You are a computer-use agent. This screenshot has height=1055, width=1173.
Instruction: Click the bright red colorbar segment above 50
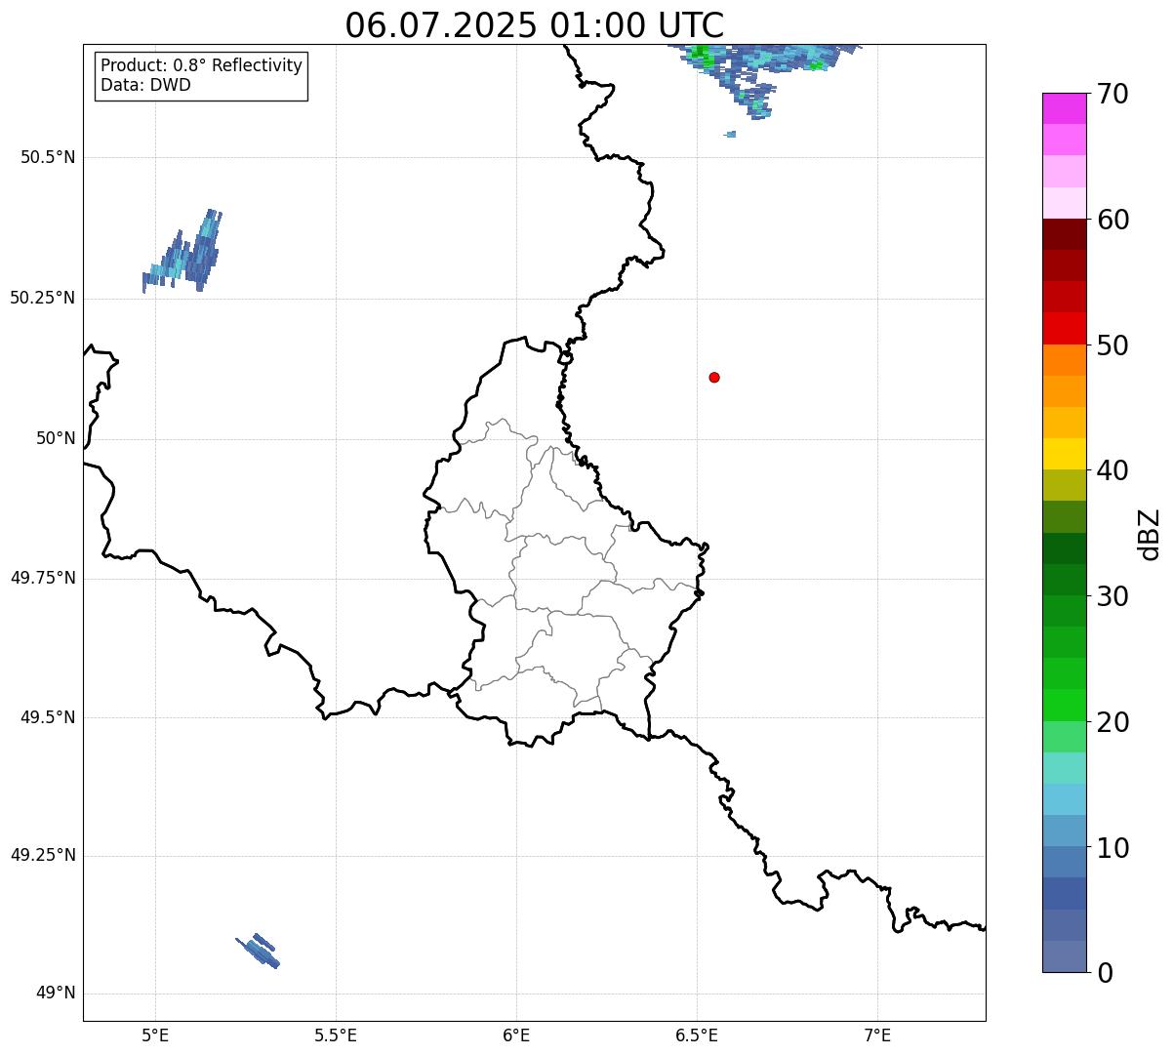(1064, 328)
